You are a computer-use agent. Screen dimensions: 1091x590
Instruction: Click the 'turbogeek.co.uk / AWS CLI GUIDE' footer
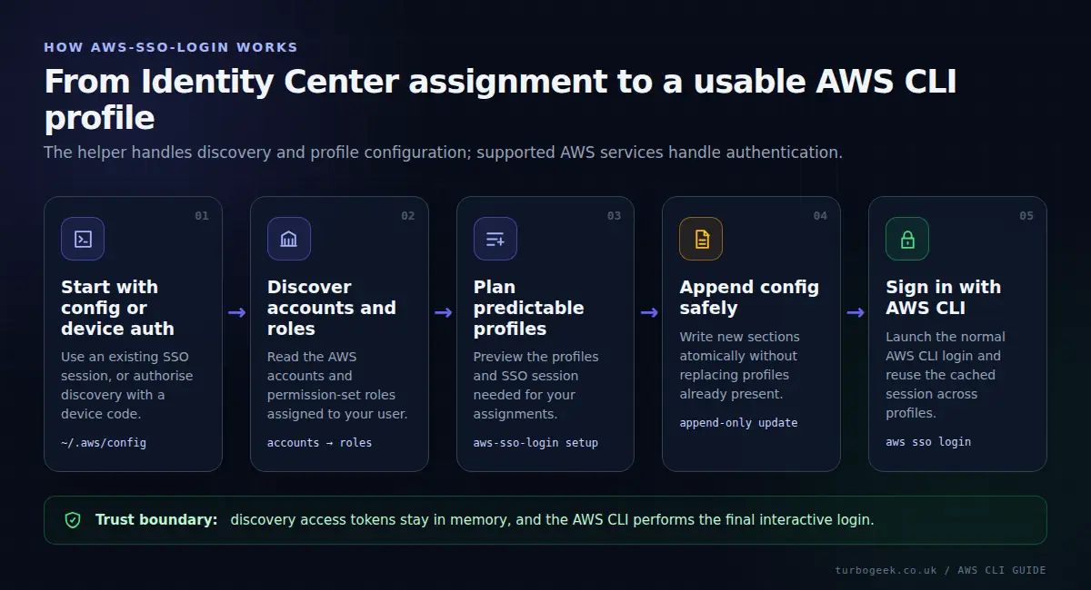940,570
